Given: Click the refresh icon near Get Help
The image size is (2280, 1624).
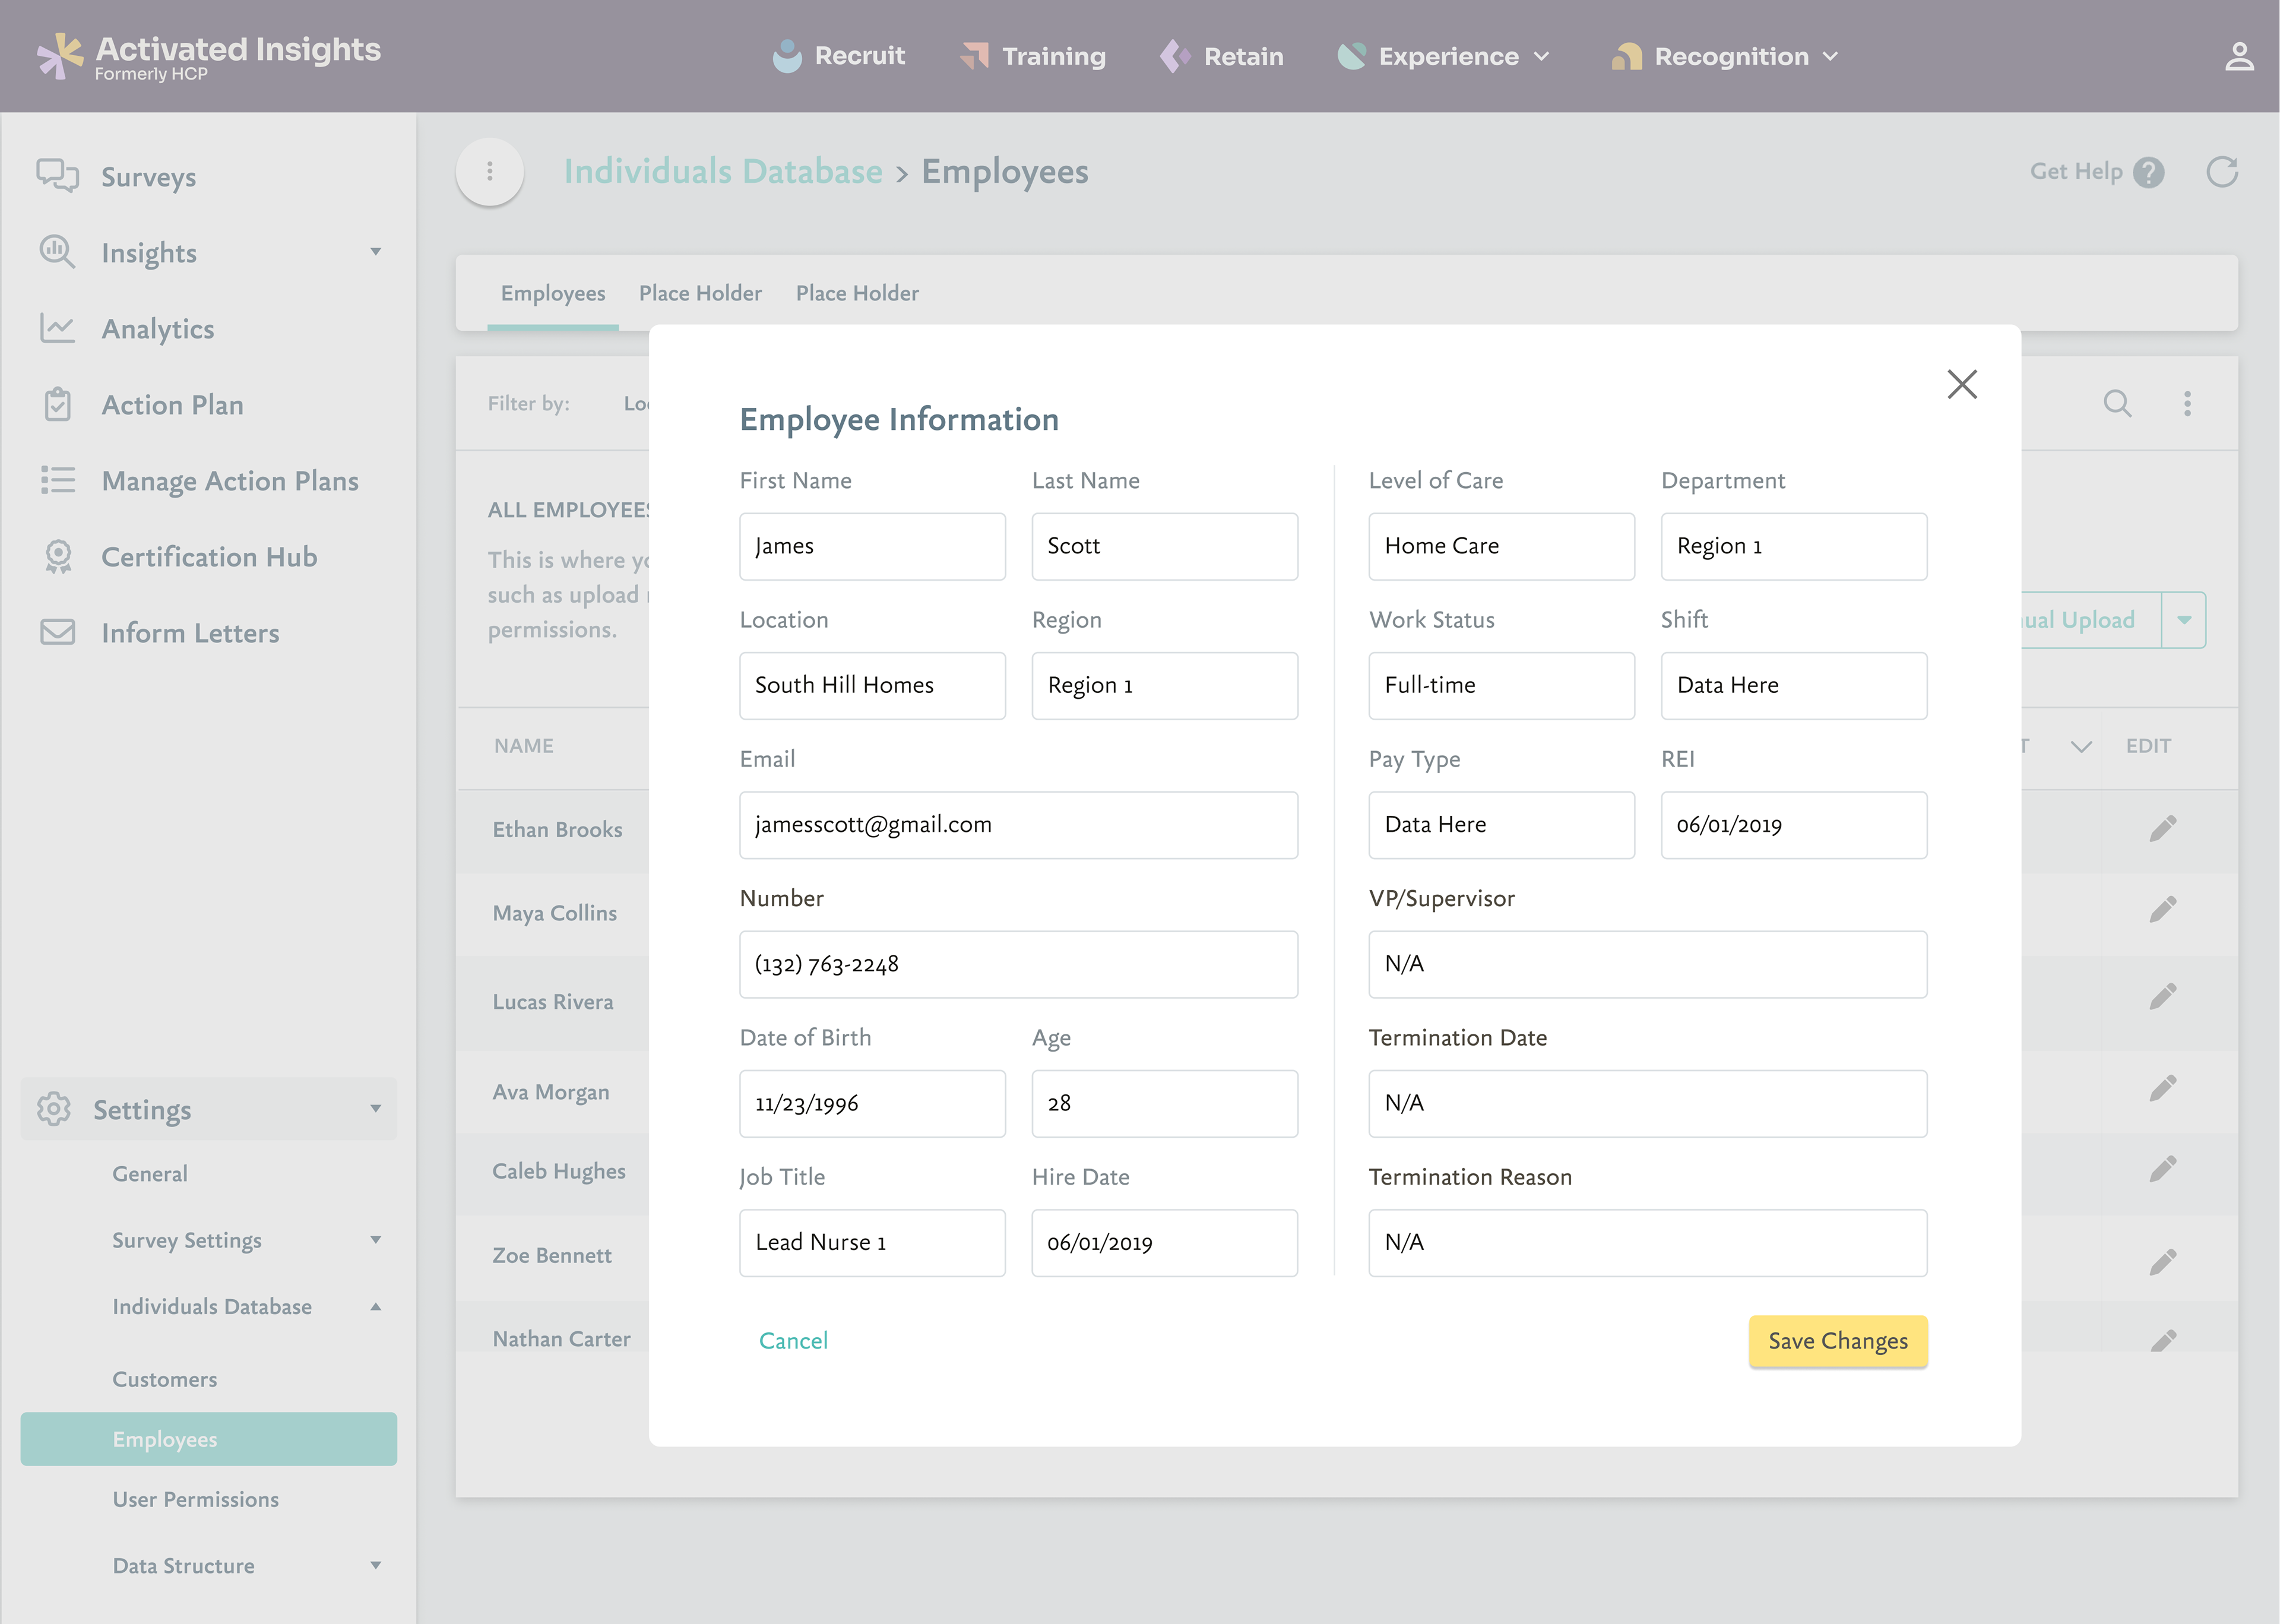Looking at the screenshot, I should (2221, 172).
